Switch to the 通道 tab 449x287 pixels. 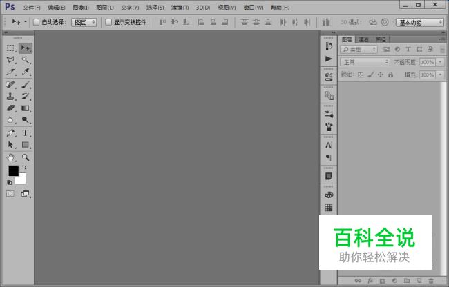click(363, 39)
